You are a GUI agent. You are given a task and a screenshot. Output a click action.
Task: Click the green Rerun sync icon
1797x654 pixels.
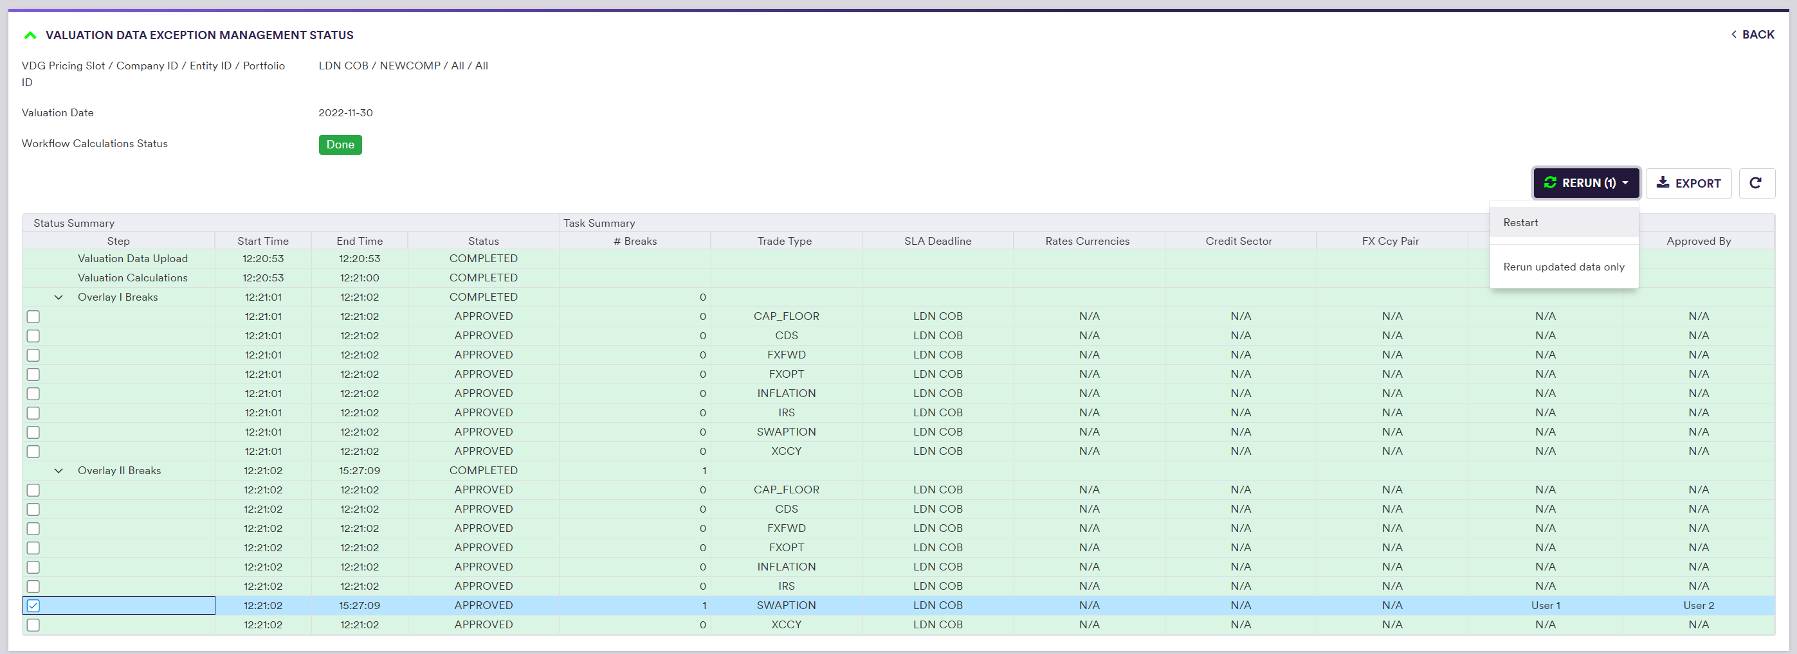pos(1550,182)
